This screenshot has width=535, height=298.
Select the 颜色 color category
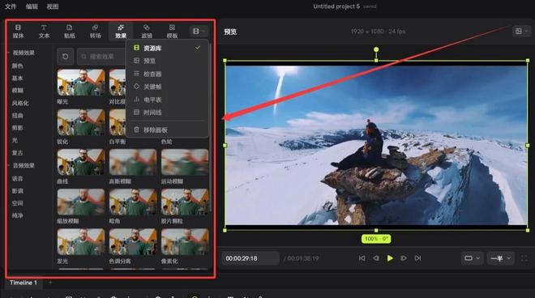click(17, 66)
